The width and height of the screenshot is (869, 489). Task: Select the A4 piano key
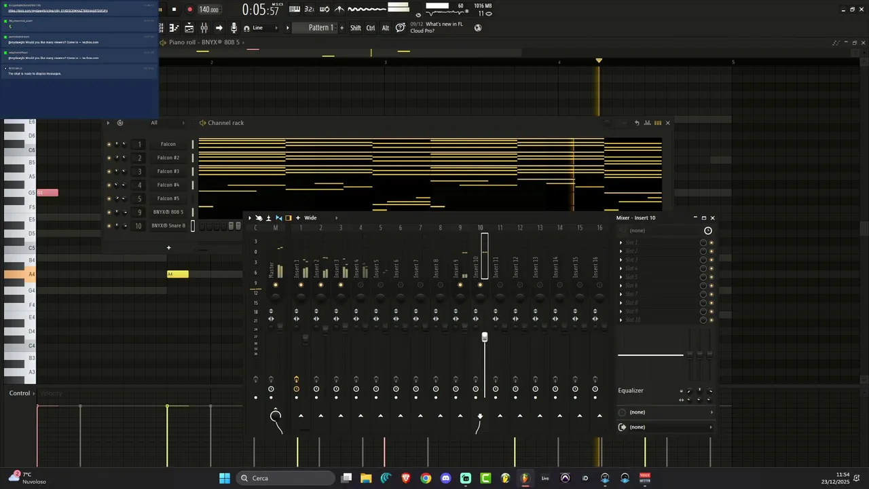tap(19, 274)
